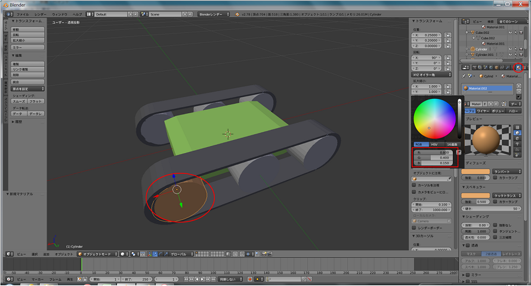Click the Blender info editor type icon

(9, 14)
